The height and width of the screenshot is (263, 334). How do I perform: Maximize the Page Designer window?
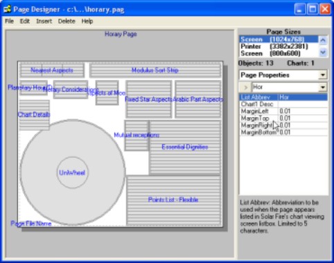[313, 9]
